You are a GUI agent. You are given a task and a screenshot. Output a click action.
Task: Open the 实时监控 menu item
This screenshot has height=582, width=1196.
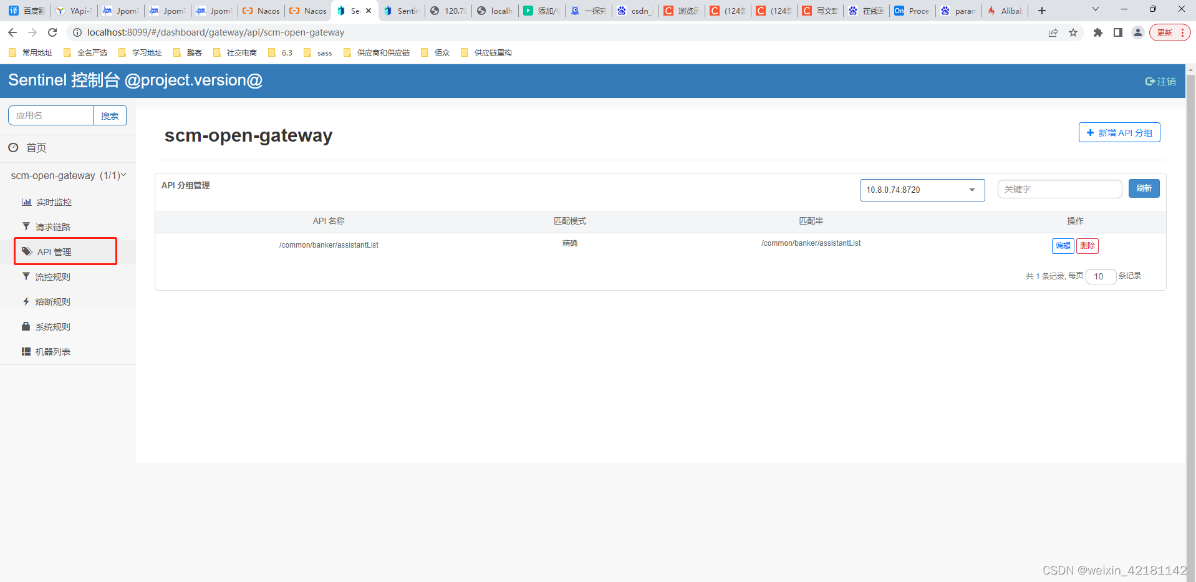(54, 202)
